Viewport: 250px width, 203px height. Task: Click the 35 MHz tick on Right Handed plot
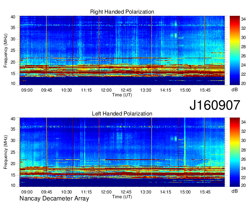click(x=13, y=28)
